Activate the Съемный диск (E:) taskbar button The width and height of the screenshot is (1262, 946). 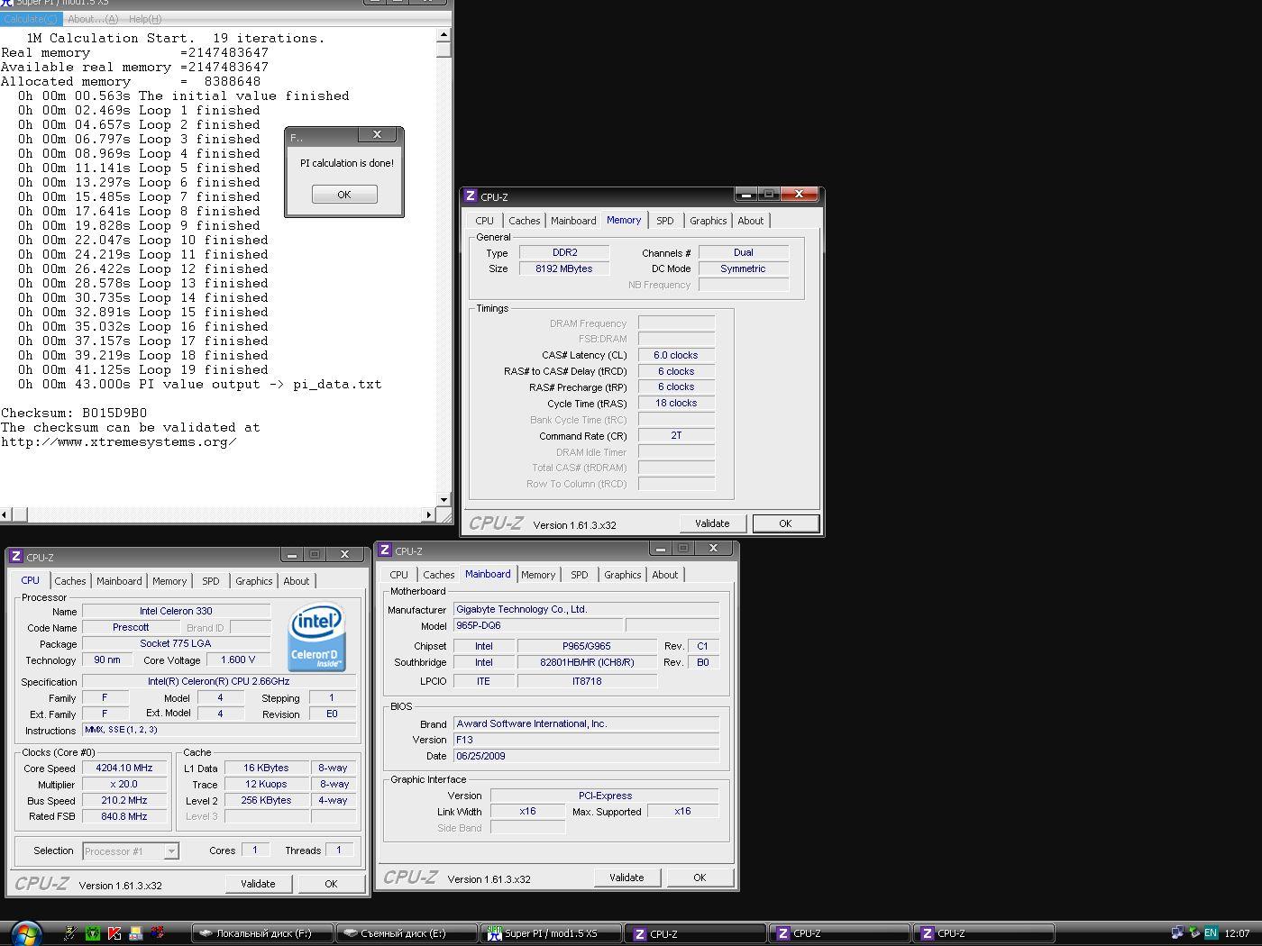[x=407, y=933]
